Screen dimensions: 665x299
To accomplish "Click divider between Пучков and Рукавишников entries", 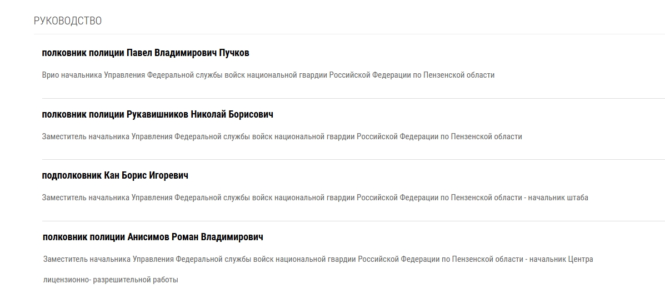I will [353, 99].
